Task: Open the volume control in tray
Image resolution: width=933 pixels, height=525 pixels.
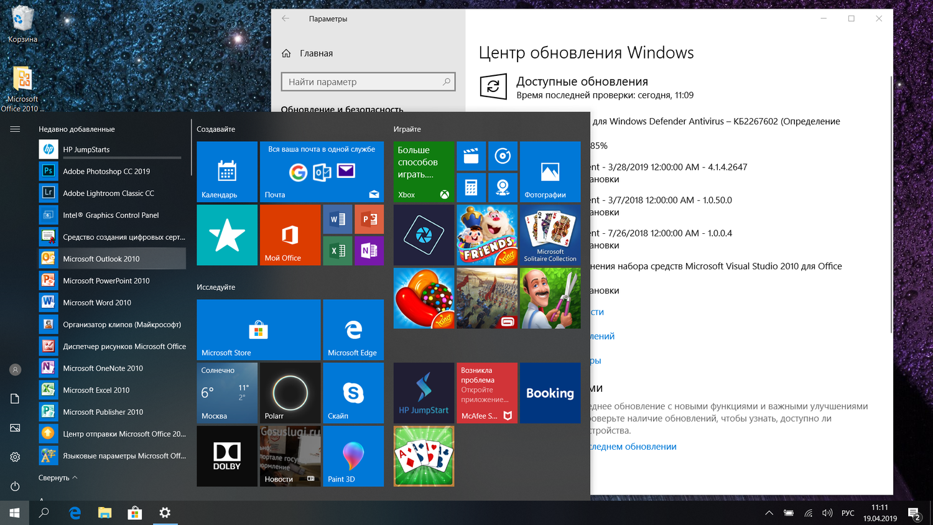Action: pyautogui.click(x=827, y=513)
